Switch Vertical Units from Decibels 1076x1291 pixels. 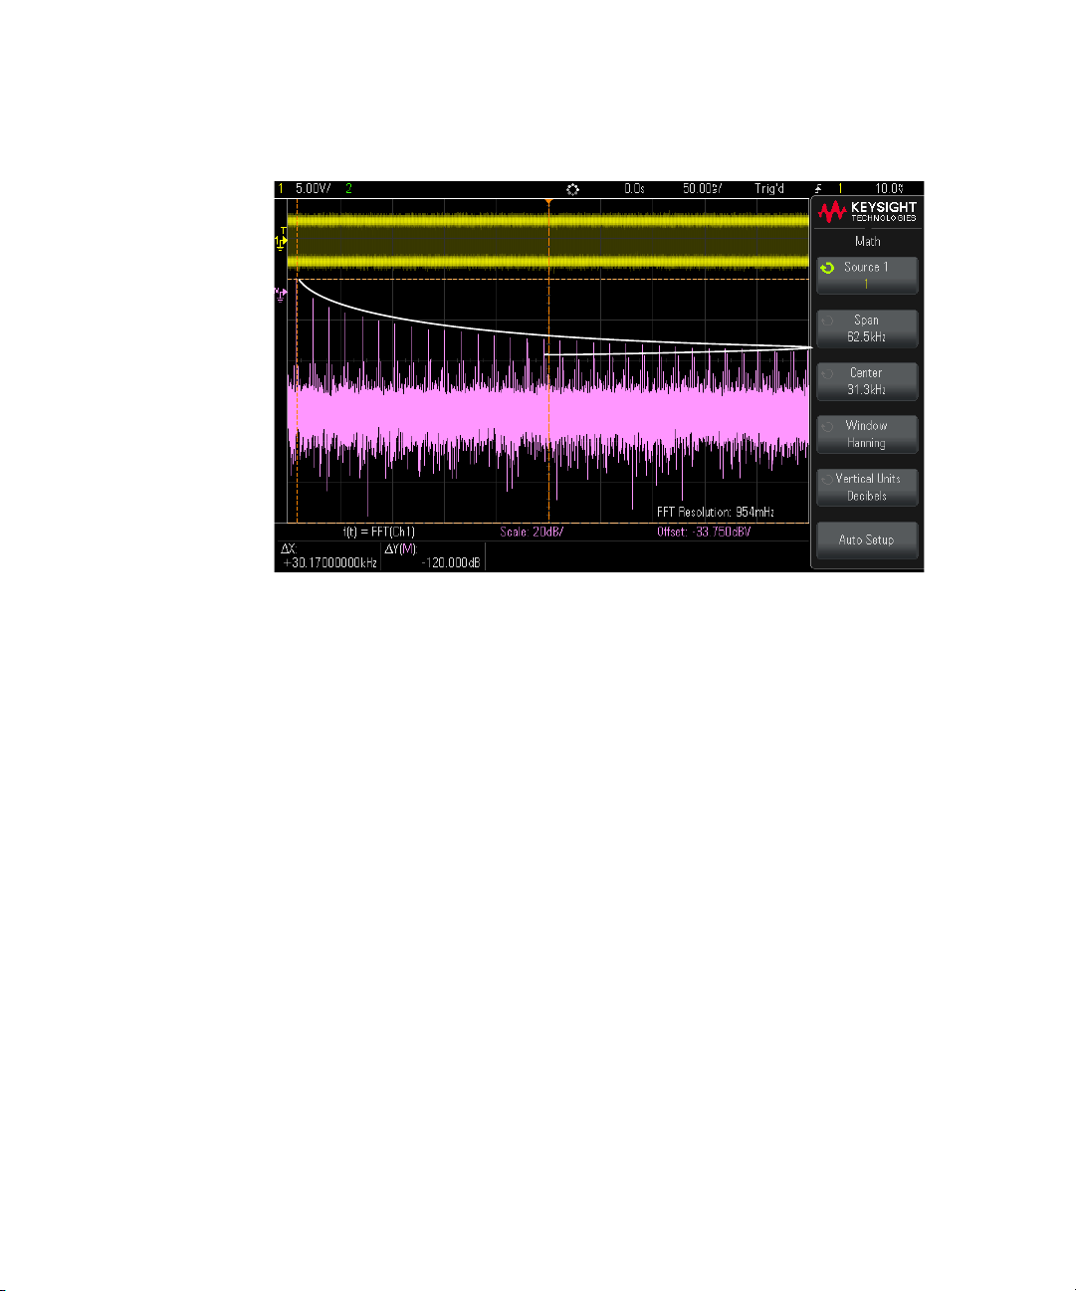[x=867, y=487]
